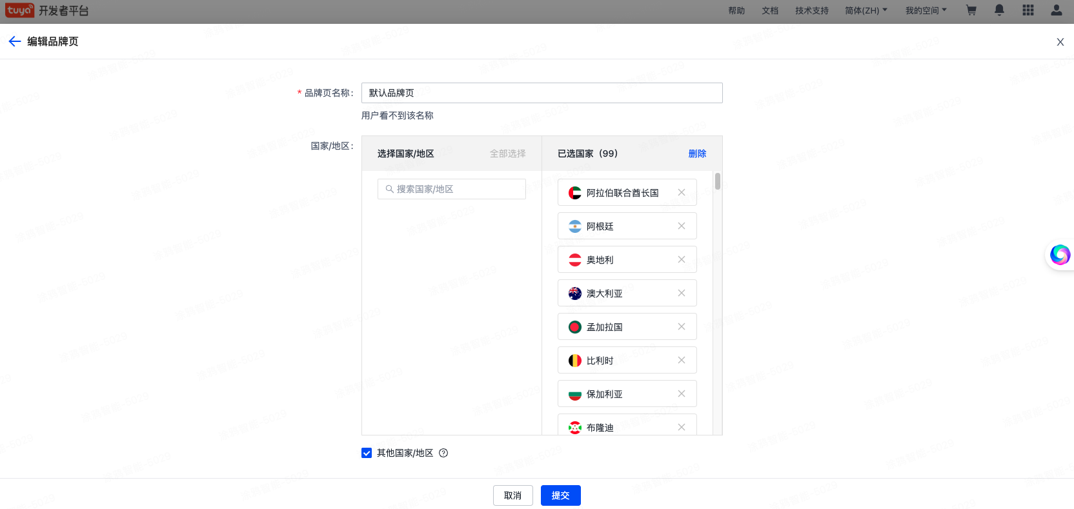1074x509 pixels.
Task: Remove 比利时 from selected countries
Action: click(682, 360)
